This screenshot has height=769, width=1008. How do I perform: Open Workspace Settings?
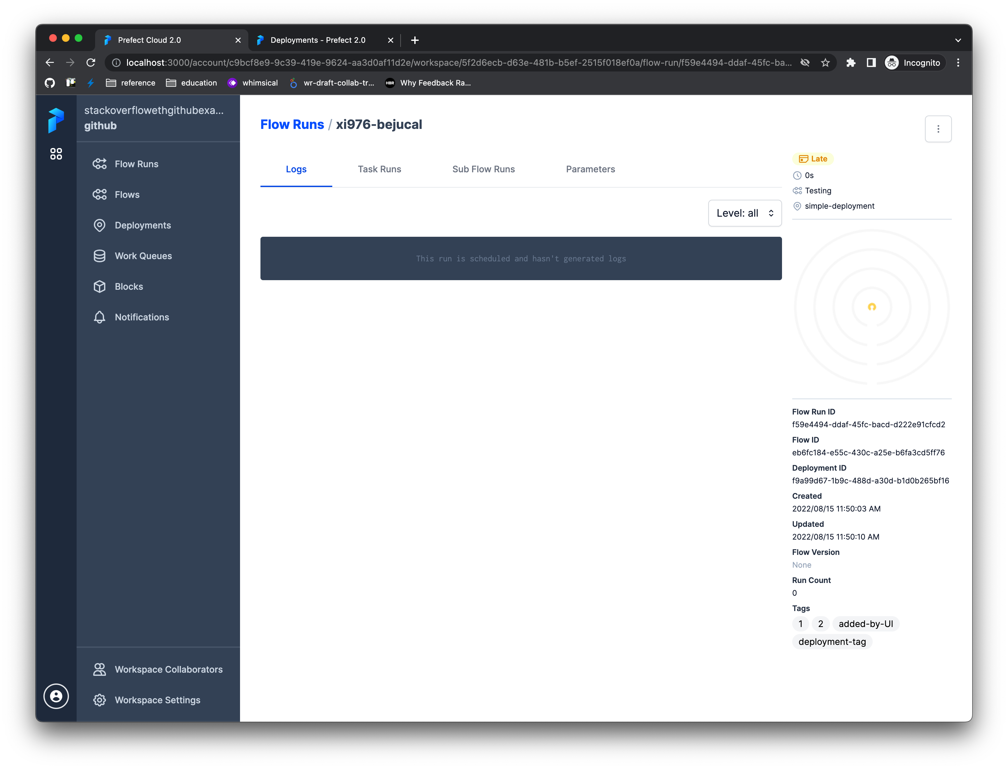tap(157, 700)
